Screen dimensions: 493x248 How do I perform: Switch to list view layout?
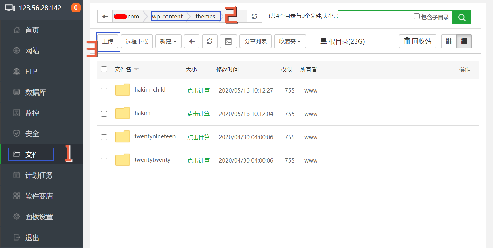[x=464, y=41]
